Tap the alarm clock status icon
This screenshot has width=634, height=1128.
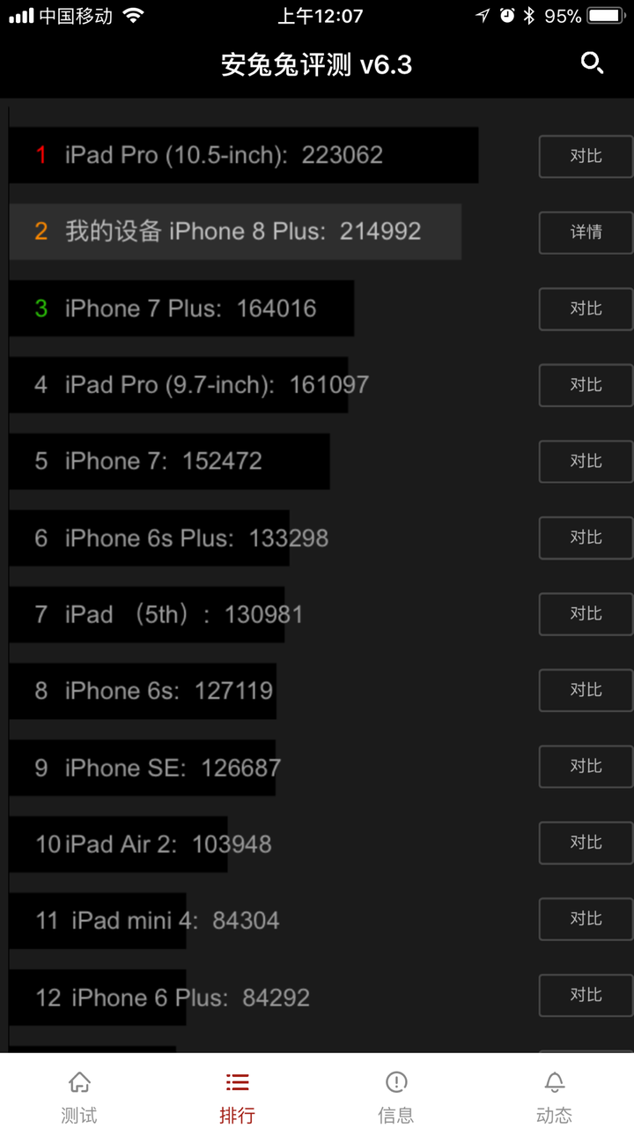tap(507, 16)
